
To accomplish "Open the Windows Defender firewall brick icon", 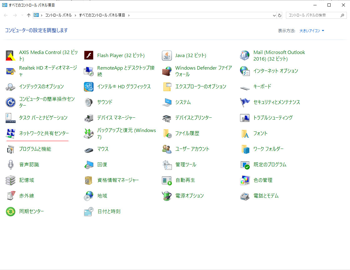I will coord(167,71).
